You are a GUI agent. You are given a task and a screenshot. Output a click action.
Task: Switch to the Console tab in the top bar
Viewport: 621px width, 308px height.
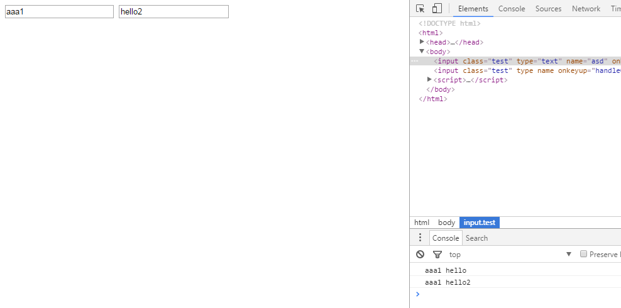point(512,9)
